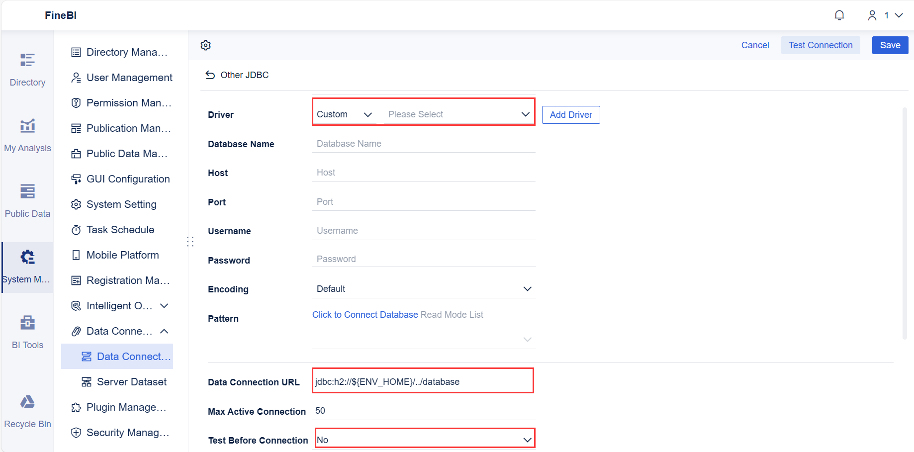The image size is (914, 452).
Task: Click inside the Data Connection URL field
Action: pyautogui.click(x=423, y=381)
